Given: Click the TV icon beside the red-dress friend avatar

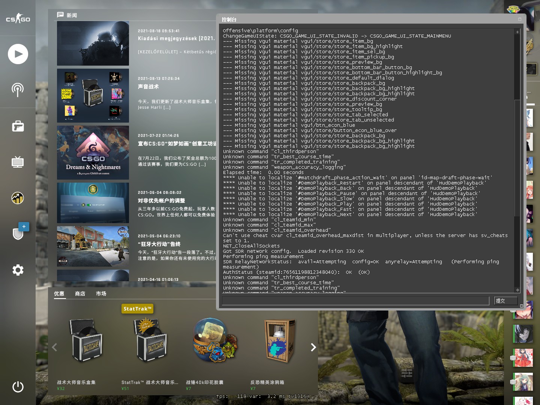Looking at the screenshot, I should pyautogui.click(x=513, y=358).
